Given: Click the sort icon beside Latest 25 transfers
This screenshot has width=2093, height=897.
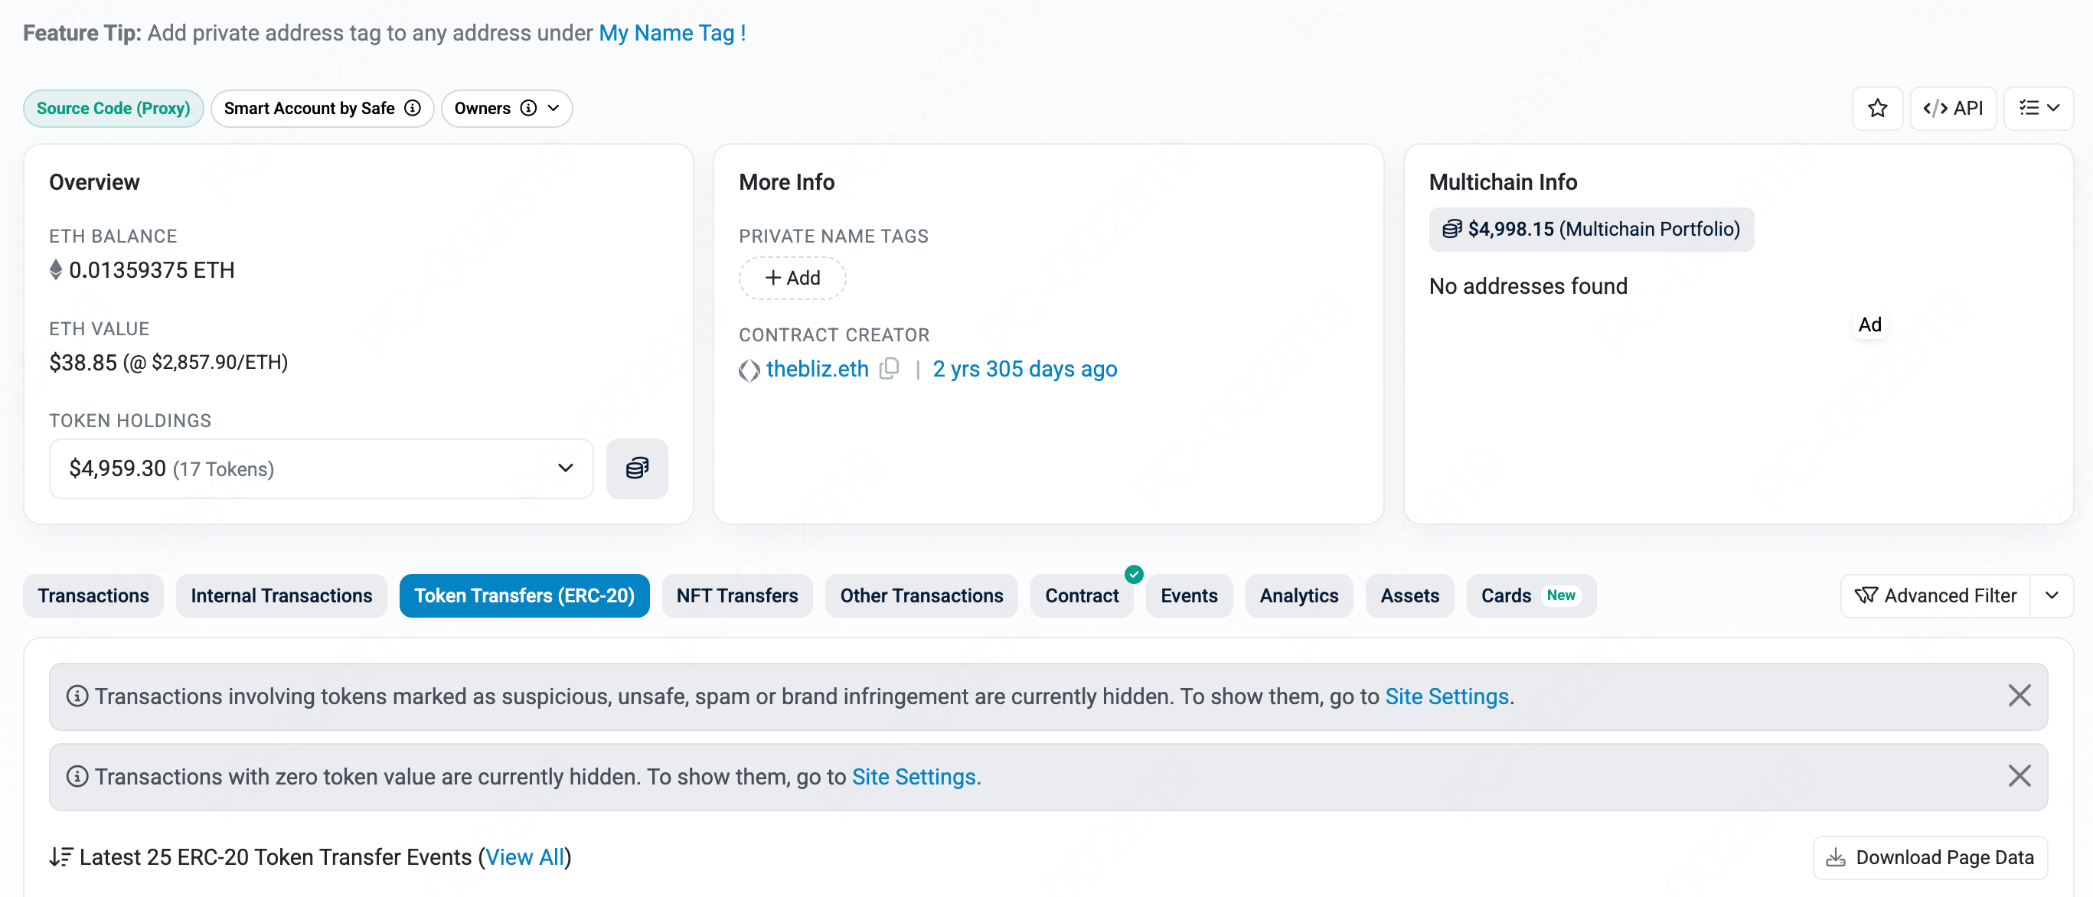Looking at the screenshot, I should (61, 856).
